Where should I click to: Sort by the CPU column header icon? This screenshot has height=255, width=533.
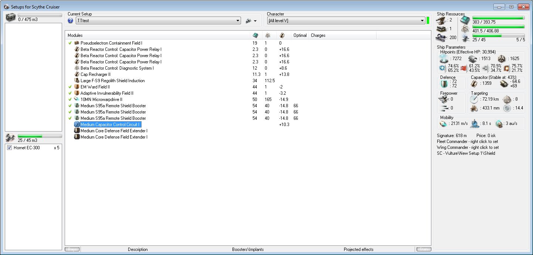tap(255, 35)
